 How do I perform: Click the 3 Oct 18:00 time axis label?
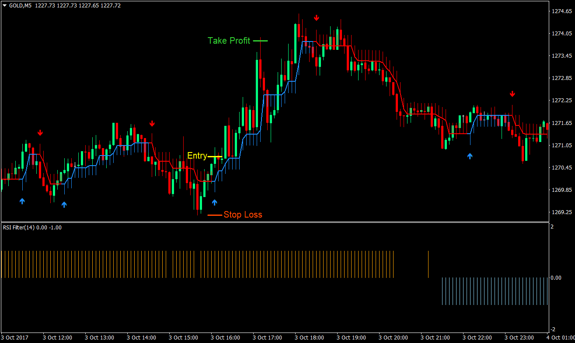pos(309,338)
